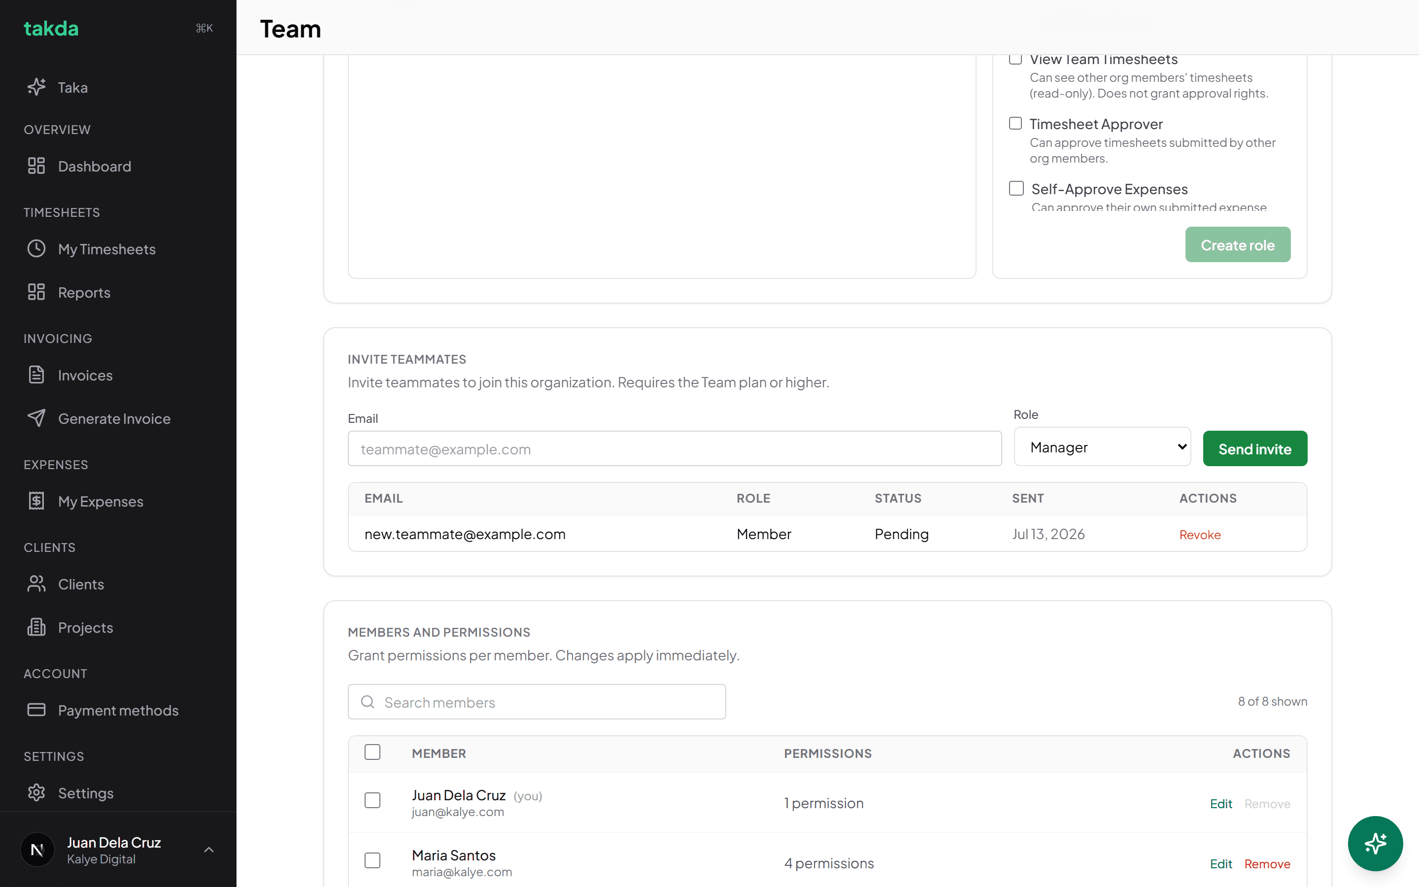1419x887 pixels.
Task: Navigate to Projects in the sidebar
Action: [x=86, y=628]
